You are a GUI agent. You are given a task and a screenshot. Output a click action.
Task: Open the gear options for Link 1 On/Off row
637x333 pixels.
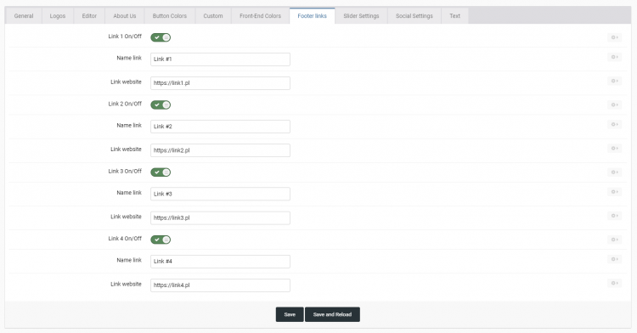point(614,37)
